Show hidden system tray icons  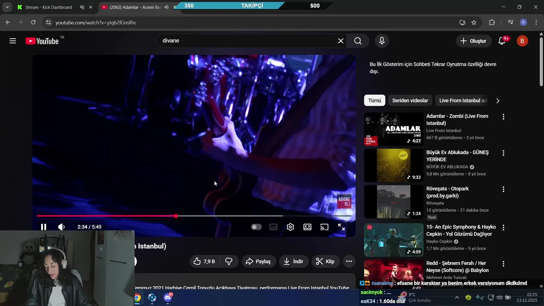tap(457, 297)
